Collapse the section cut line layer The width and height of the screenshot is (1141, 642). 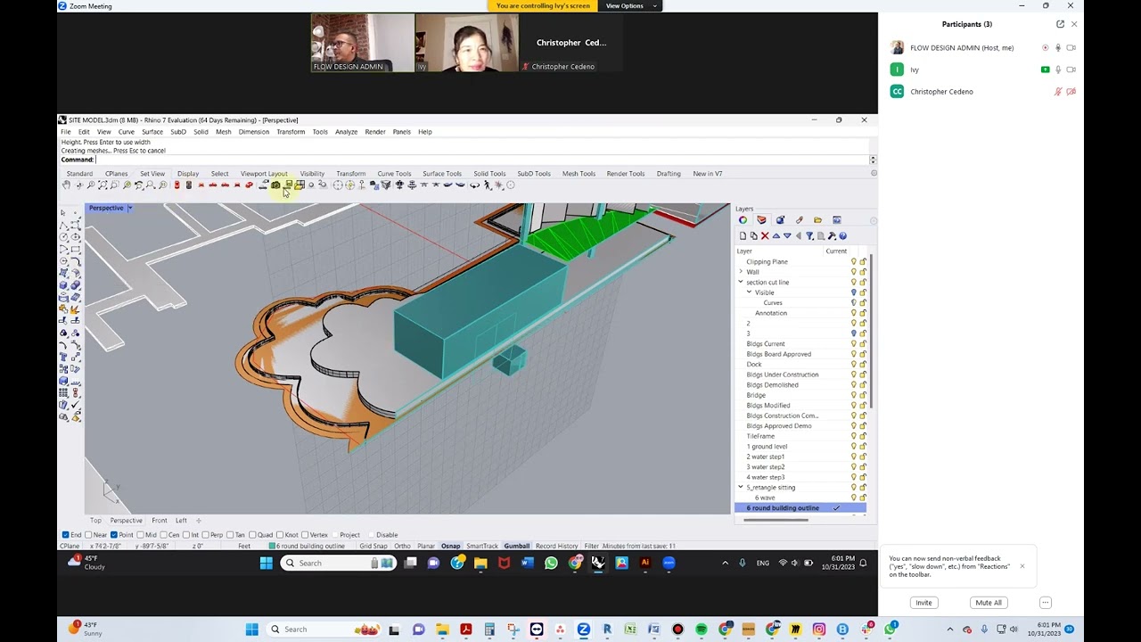point(741,282)
